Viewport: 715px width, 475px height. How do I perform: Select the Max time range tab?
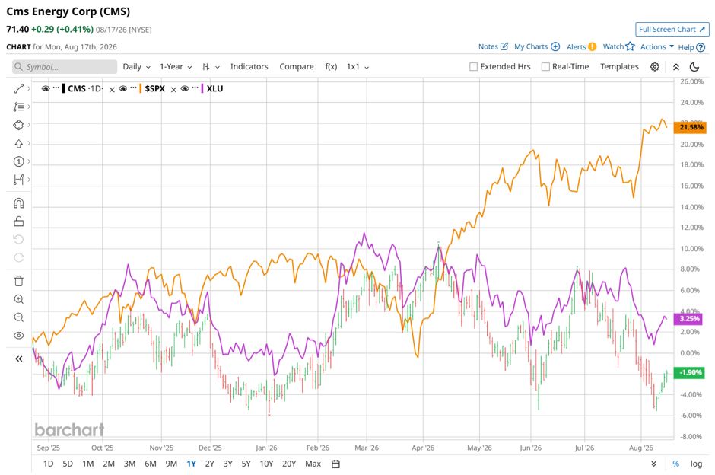tap(313, 464)
